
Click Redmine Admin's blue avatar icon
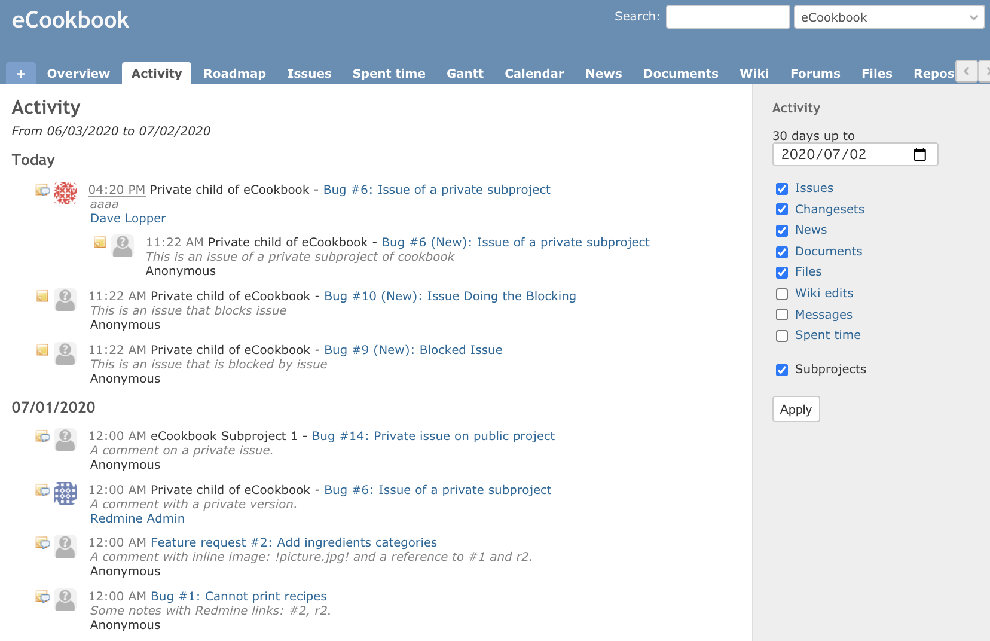coord(65,493)
